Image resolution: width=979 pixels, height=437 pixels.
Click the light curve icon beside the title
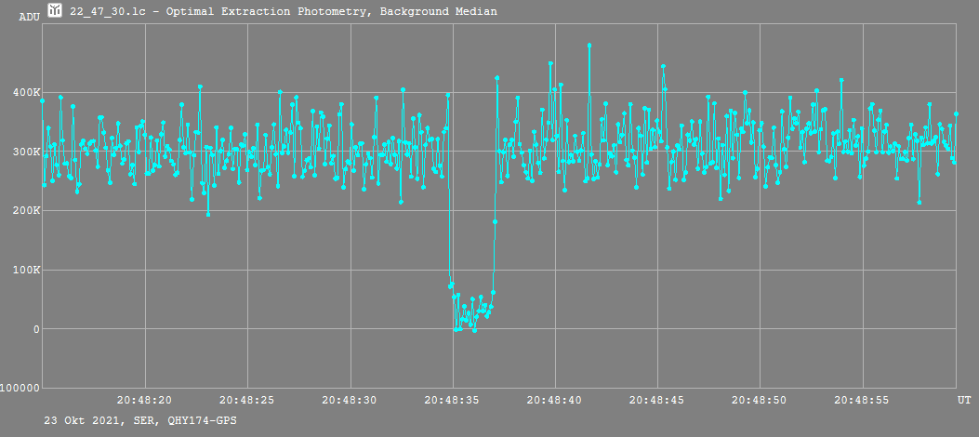[x=55, y=11]
